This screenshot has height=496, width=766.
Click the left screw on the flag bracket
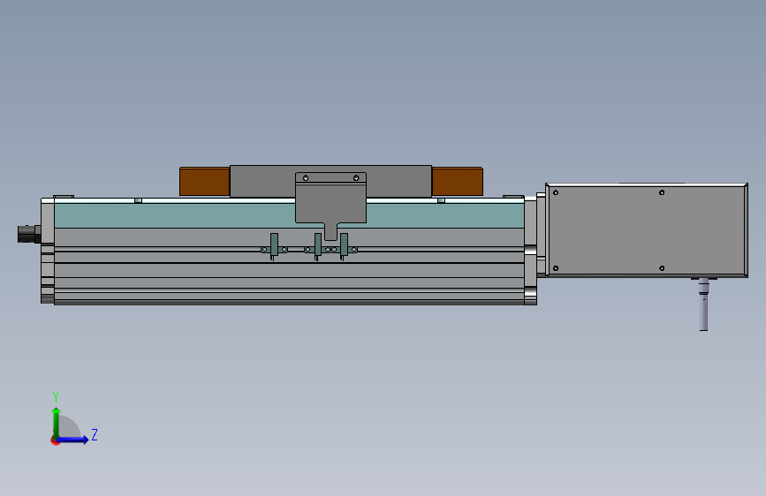point(306,178)
